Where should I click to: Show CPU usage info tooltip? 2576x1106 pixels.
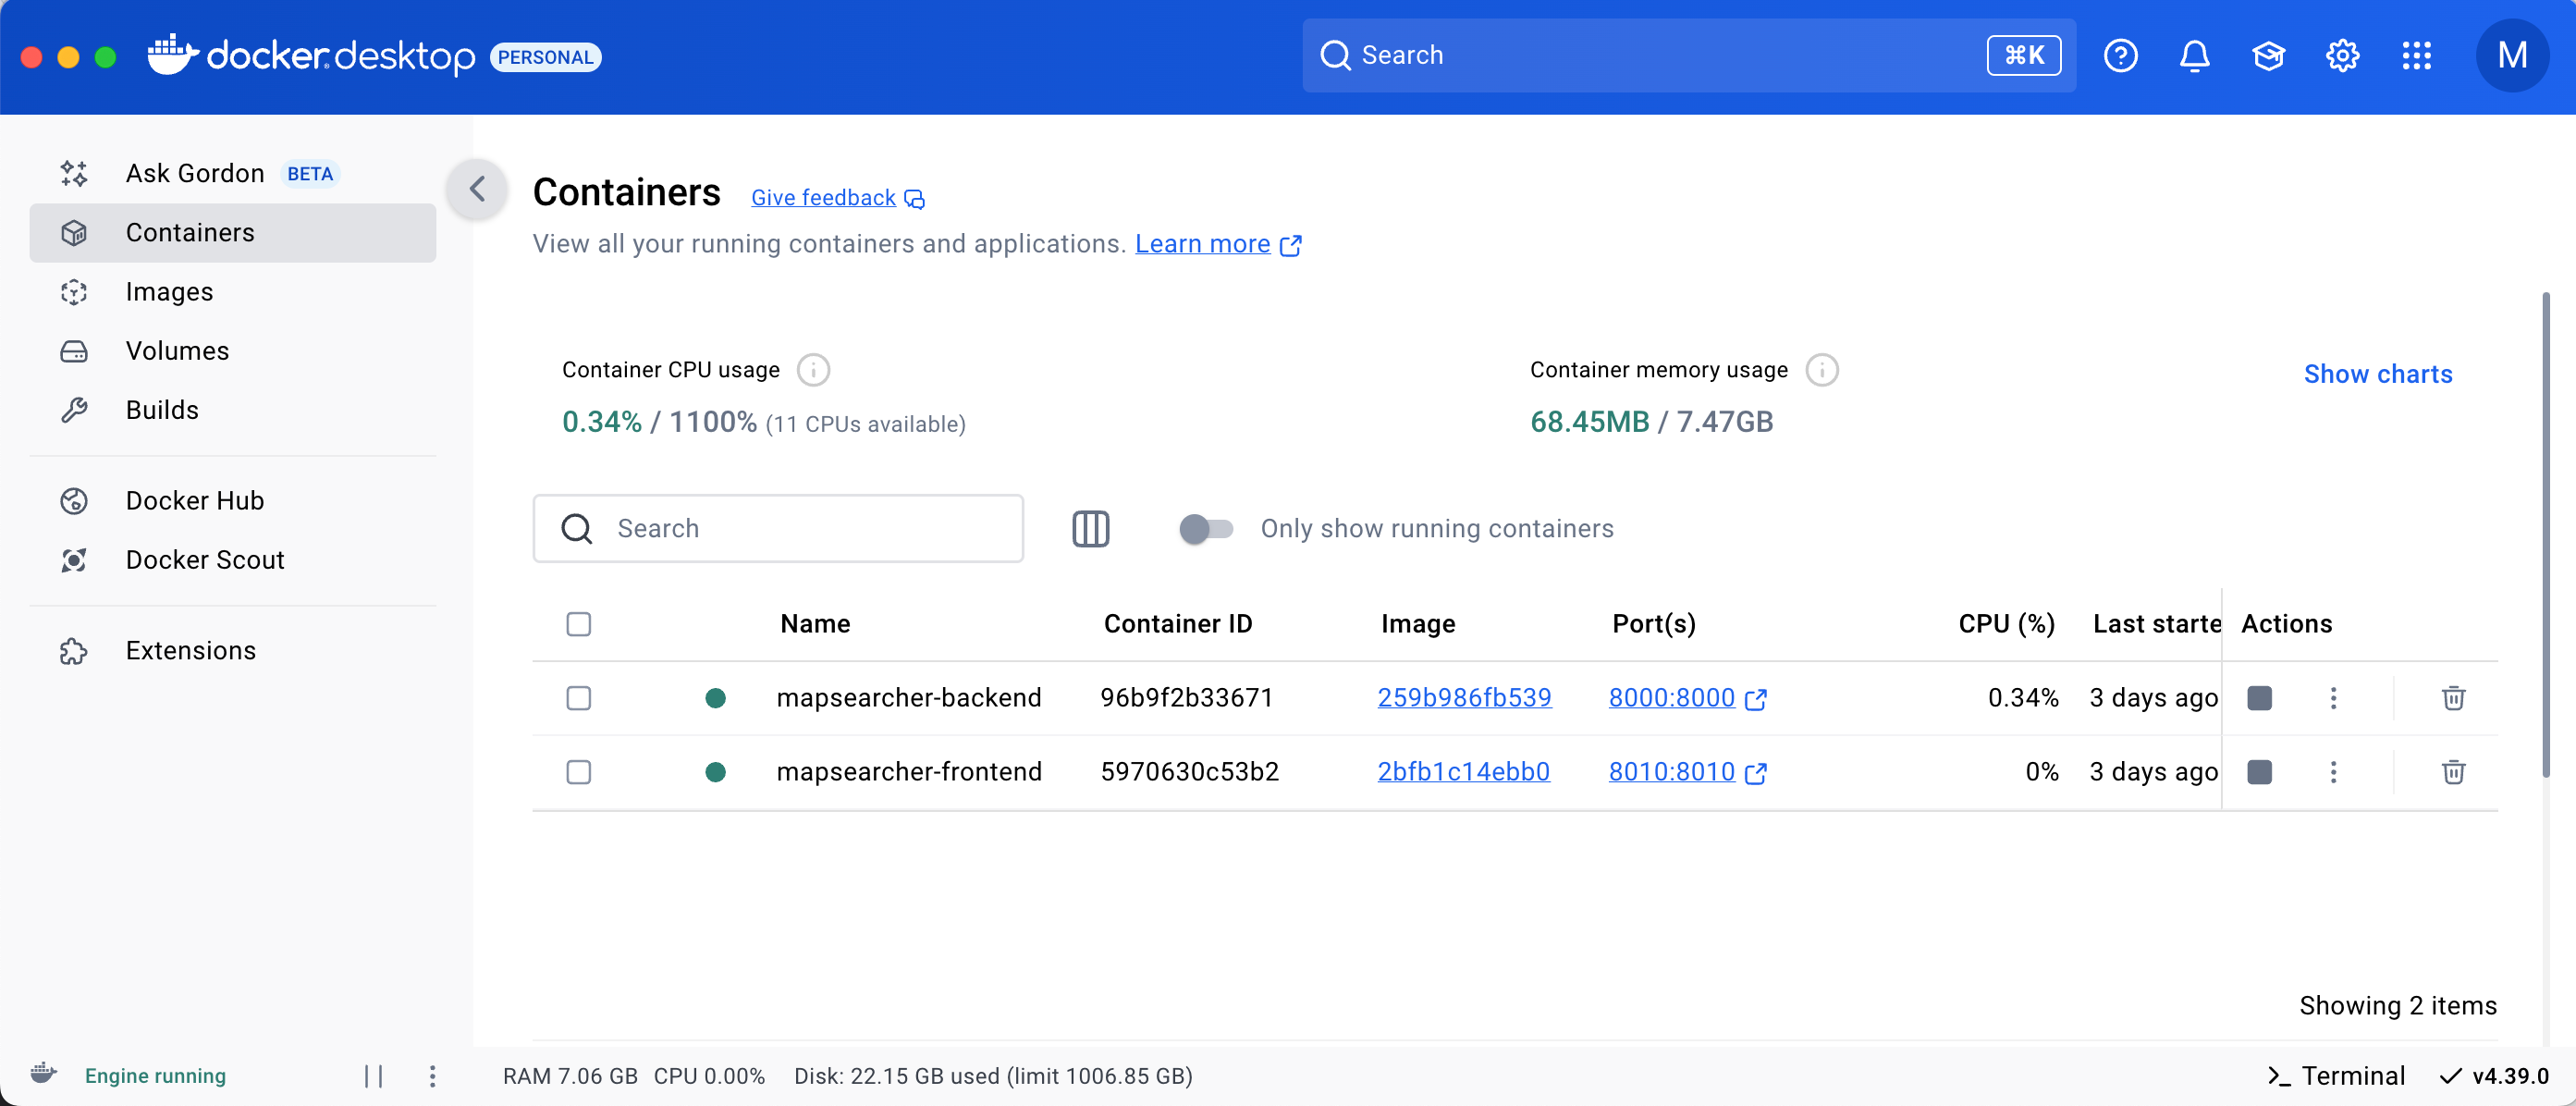pos(813,370)
